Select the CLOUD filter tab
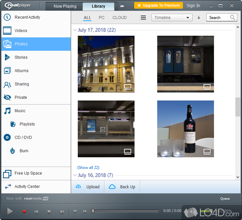 pyautogui.click(x=119, y=18)
